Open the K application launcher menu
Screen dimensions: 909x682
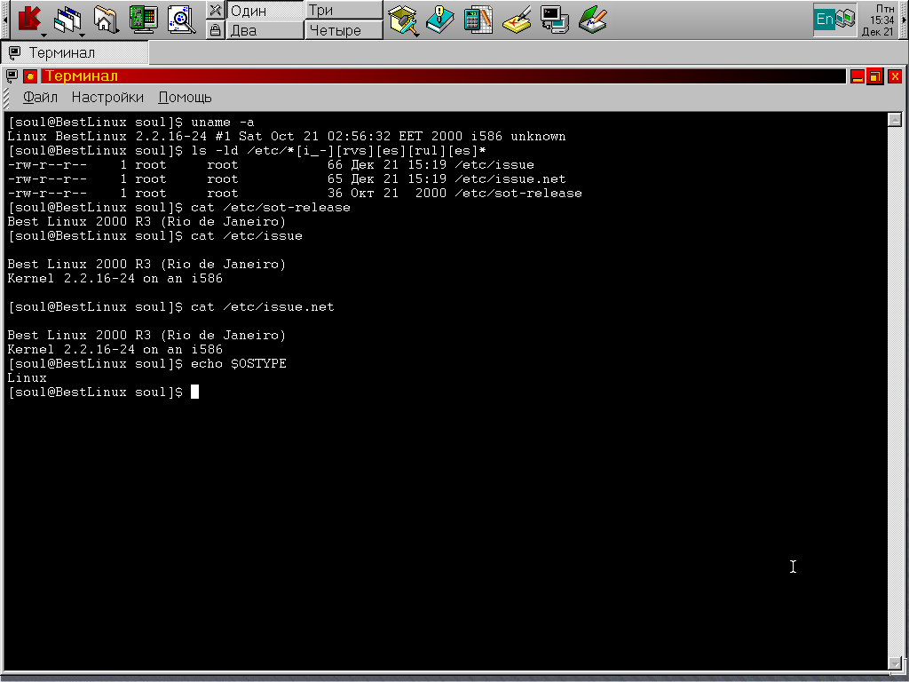coord(29,20)
